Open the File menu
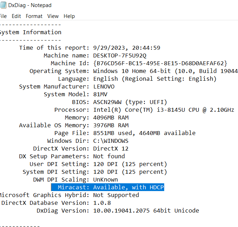238x227 pixels. coord(3,16)
